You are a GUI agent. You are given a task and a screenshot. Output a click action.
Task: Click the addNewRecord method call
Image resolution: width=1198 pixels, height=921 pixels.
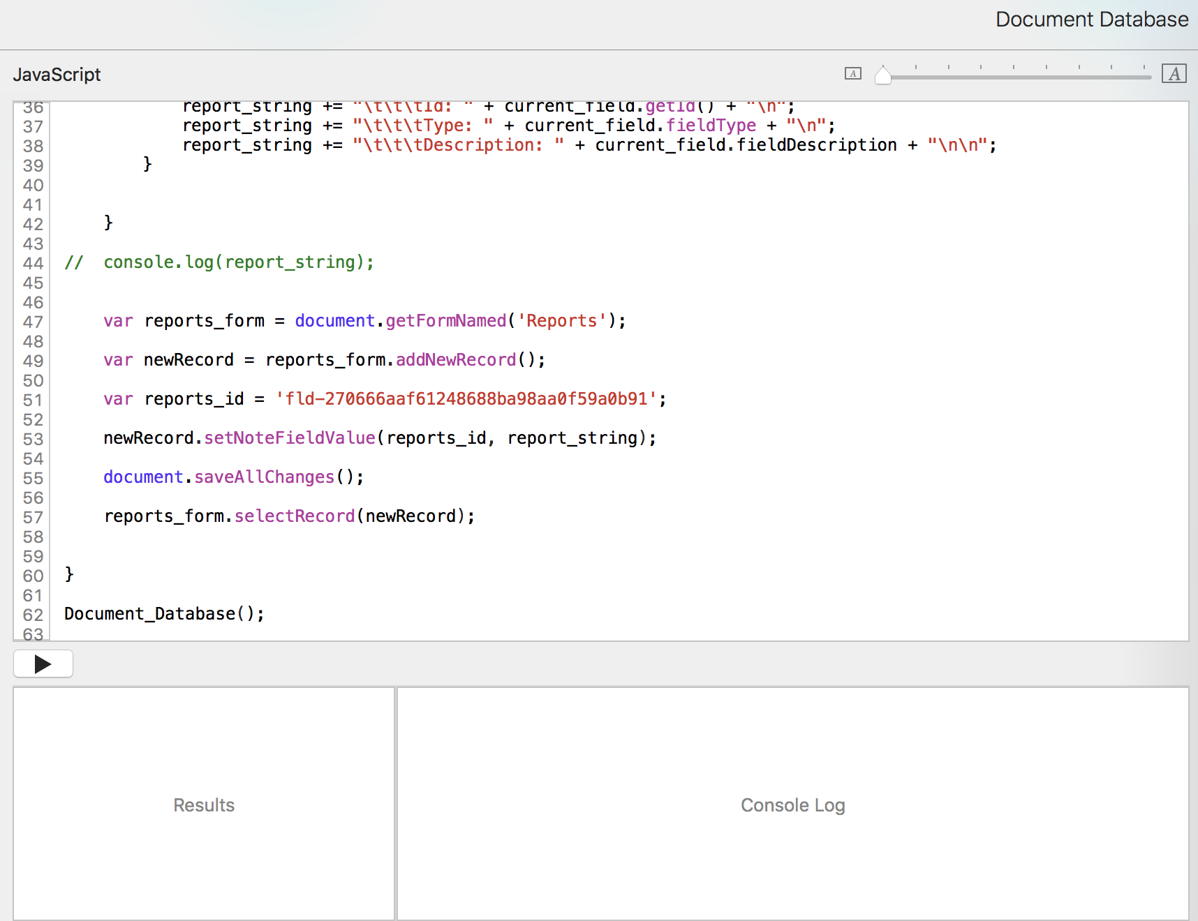pos(456,360)
